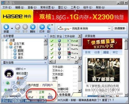Click the 打开 open icon
129x104 pixels.
pos(42,27)
